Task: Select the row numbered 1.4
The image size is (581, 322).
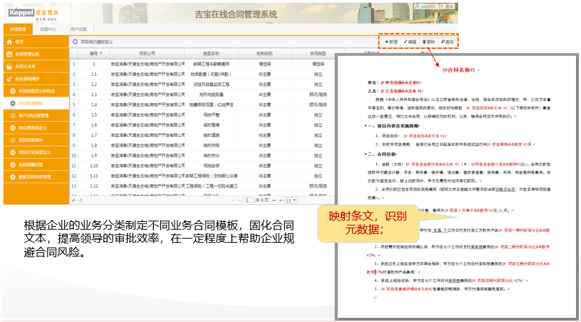Action: pyautogui.click(x=202, y=105)
